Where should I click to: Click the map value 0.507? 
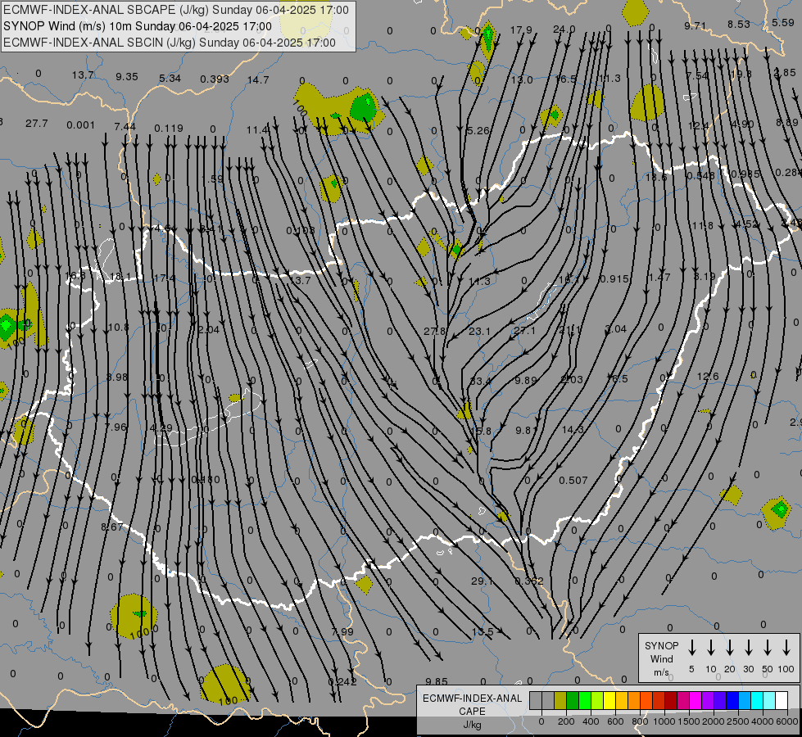(x=573, y=480)
